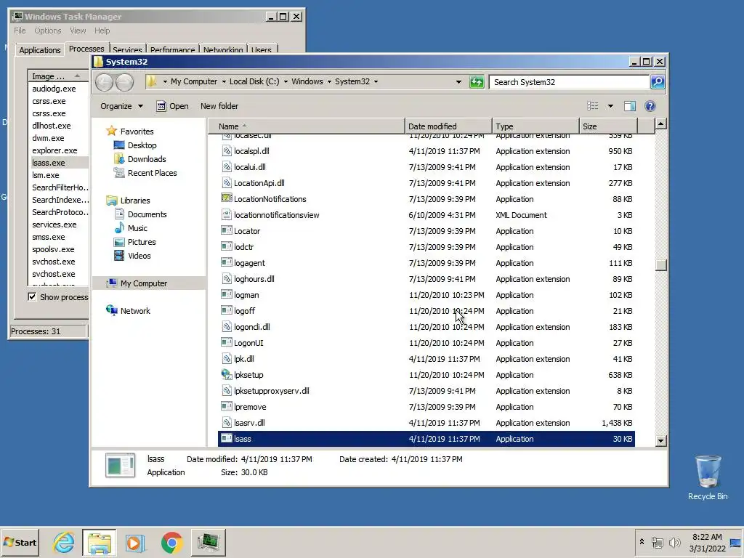Click the Music note icon in sidebar
The height and width of the screenshot is (558, 744).
(119, 227)
